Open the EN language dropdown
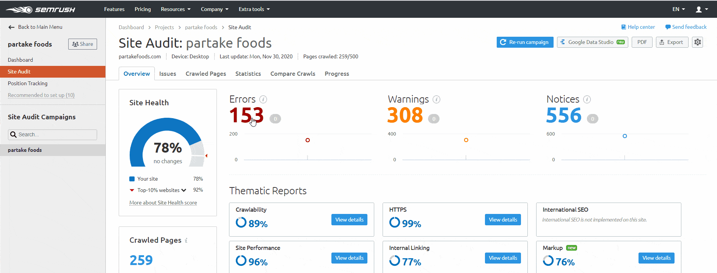717x273 pixels. [679, 9]
